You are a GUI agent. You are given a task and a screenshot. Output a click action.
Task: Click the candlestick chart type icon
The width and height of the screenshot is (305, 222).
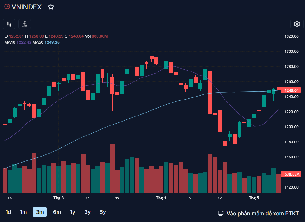(x=9, y=24)
